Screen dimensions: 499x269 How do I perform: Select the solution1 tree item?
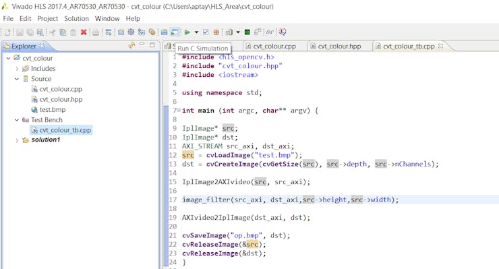coord(45,140)
